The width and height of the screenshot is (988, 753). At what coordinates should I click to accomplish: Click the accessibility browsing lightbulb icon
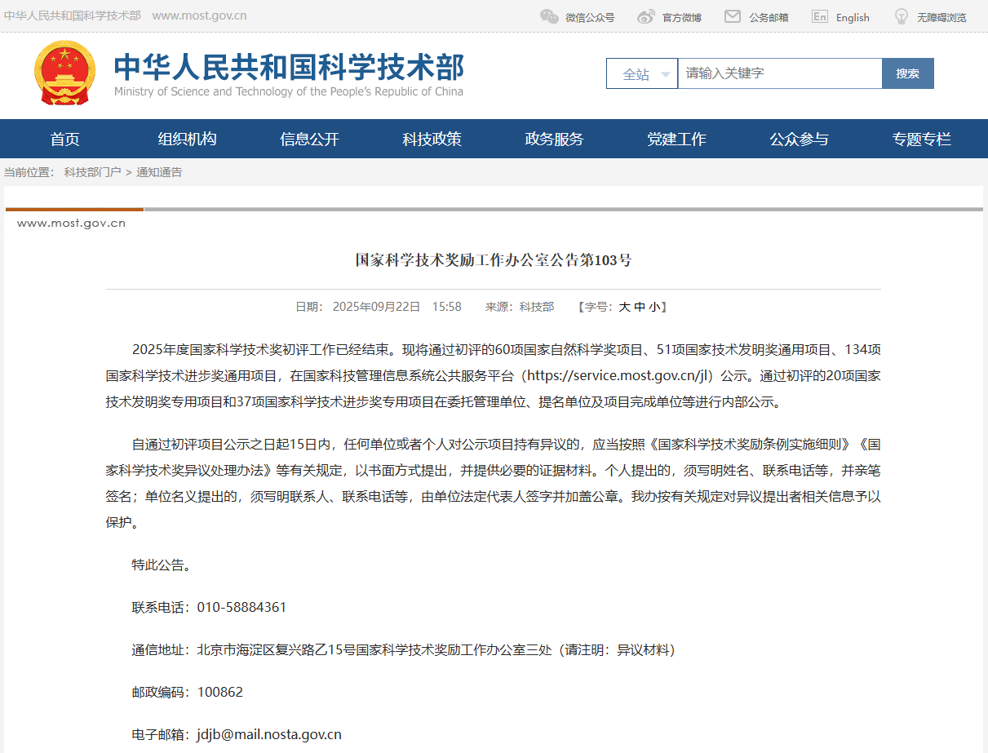click(x=901, y=16)
